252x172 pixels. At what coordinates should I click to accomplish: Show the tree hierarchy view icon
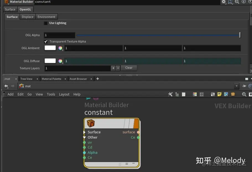(177, 94)
